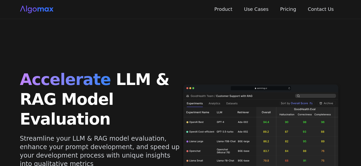
Task: Click the reload icon in the semiring.ai address bar
Action: point(289,88)
